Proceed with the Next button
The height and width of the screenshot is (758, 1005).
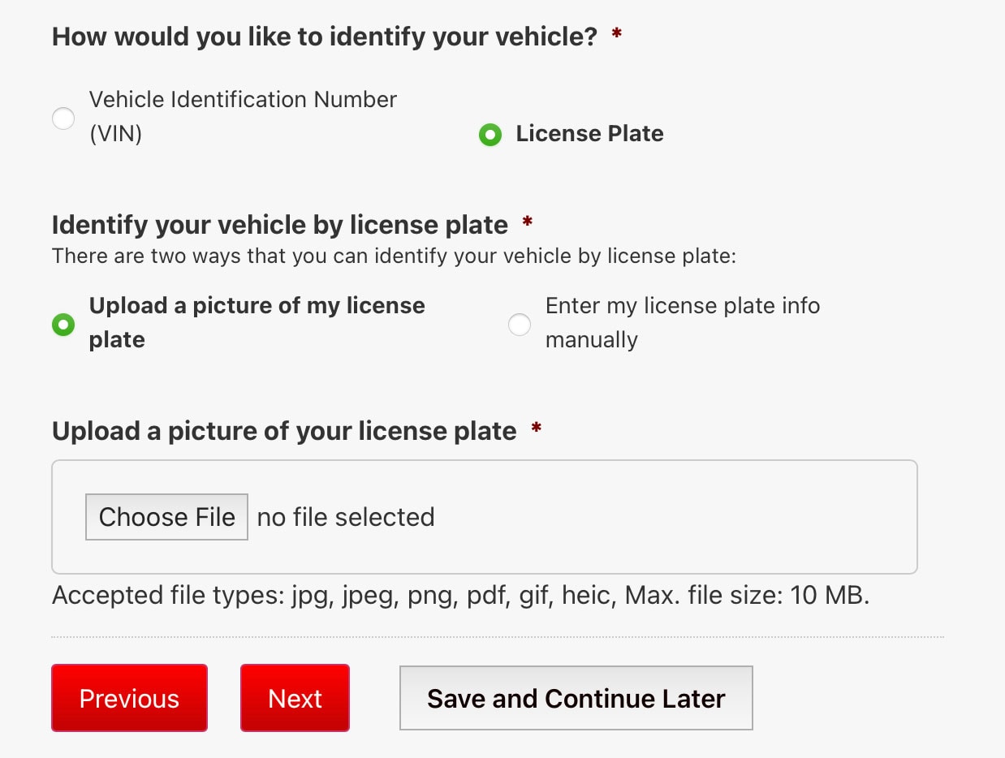click(x=295, y=698)
